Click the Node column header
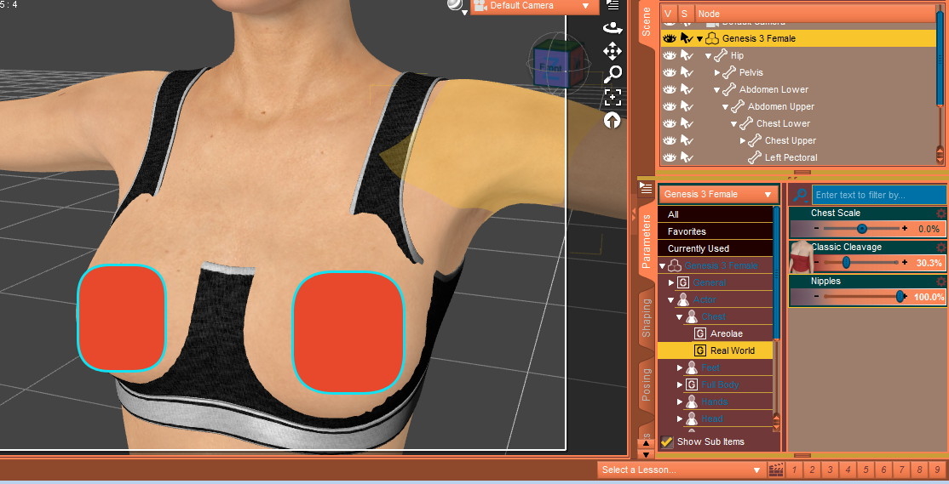Screen dimensions: 949x484 [x=814, y=14]
